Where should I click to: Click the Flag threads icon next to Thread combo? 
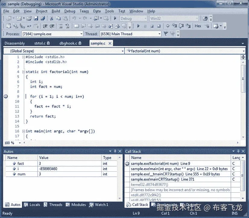[x=166, y=34]
